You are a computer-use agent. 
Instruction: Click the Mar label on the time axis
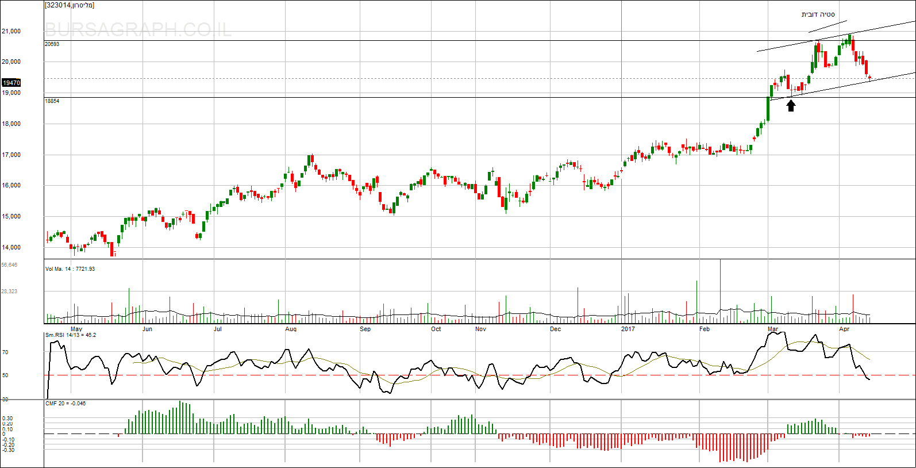point(773,329)
